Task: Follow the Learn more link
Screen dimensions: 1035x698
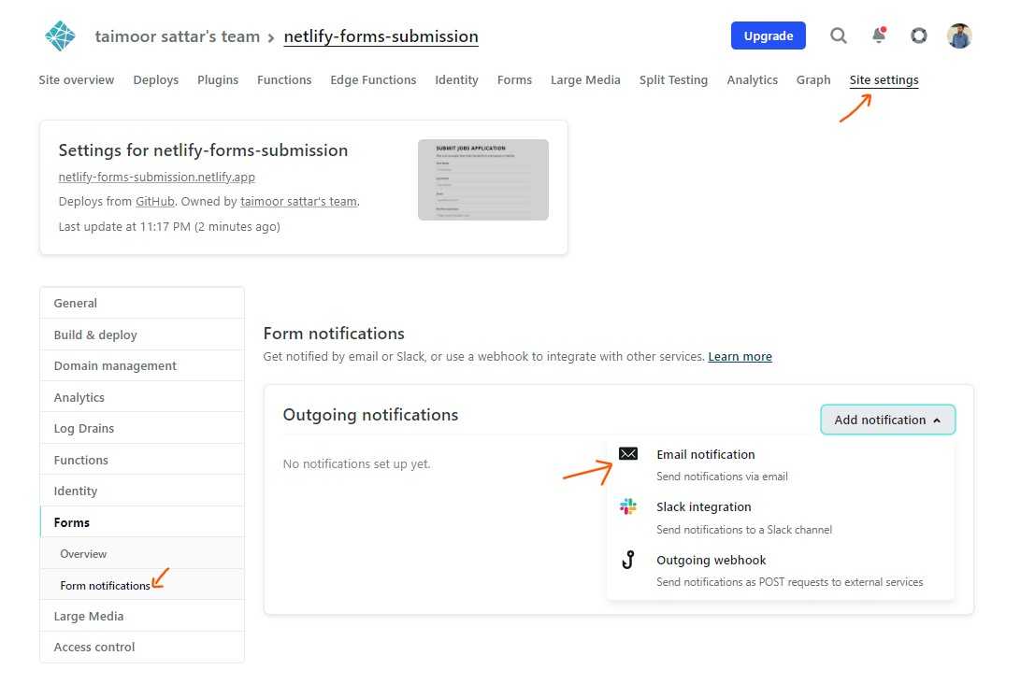Action: [x=740, y=357]
